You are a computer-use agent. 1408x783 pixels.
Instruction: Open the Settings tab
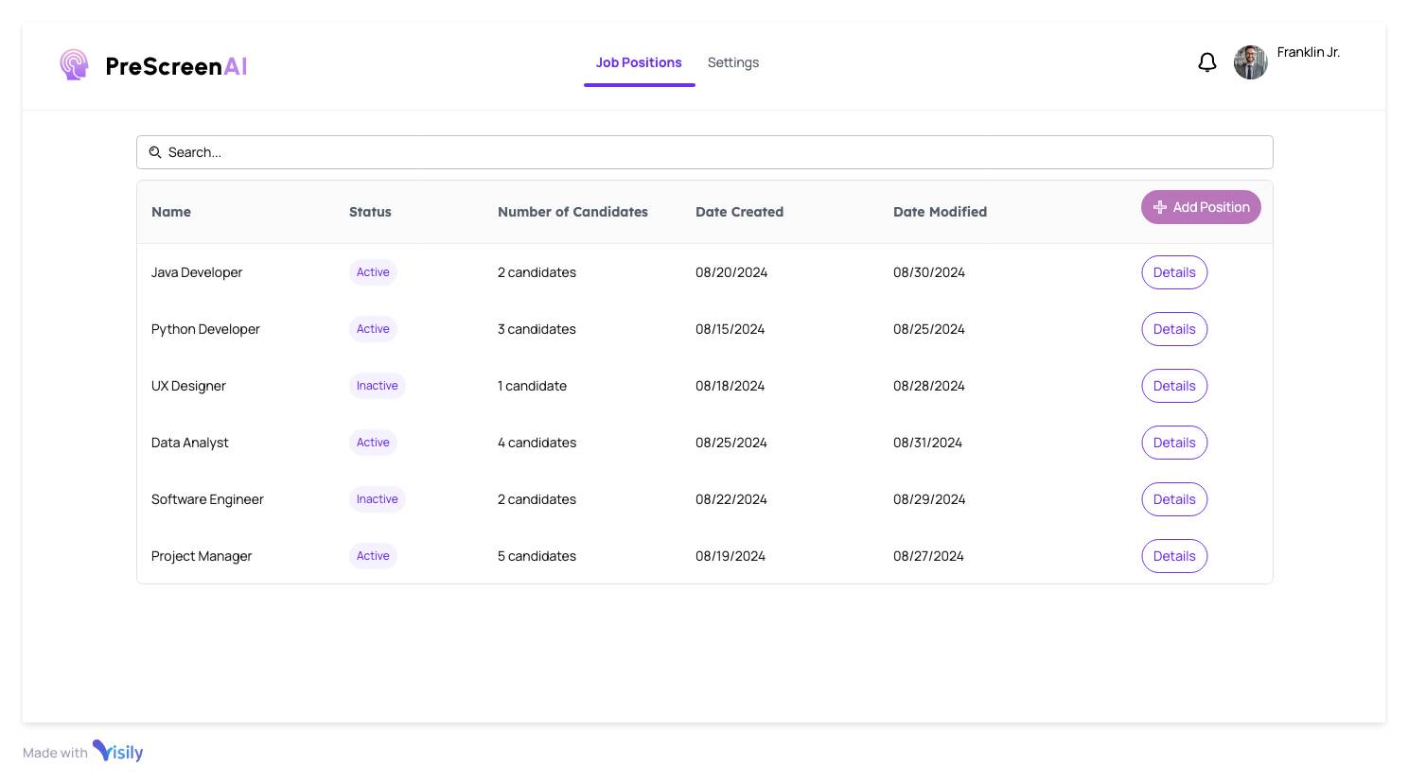[732, 62]
